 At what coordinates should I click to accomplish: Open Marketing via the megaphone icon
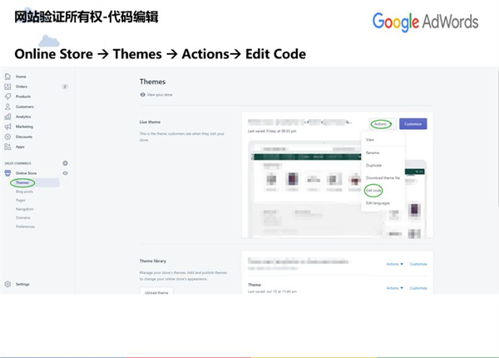pyautogui.click(x=7, y=127)
